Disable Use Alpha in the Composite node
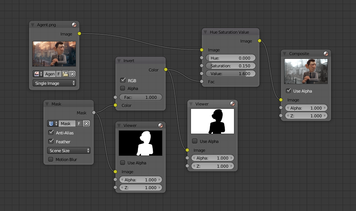This screenshot has width=356, height=211. tap(289, 91)
